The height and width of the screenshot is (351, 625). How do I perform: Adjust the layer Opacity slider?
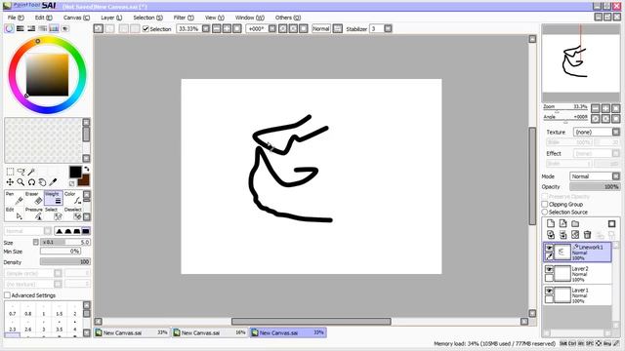coord(595,186)
